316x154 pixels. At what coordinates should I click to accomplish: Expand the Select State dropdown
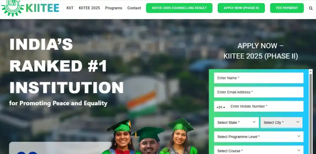[236, 123]
